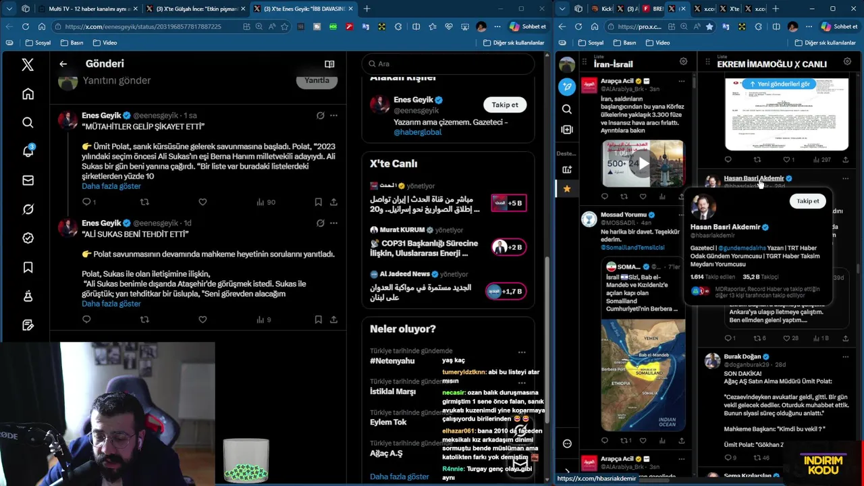Open Explore search icon in X sidebar
Image resolution: width=864 pixels, height=486 pixels.
click(x=28, y=122)
